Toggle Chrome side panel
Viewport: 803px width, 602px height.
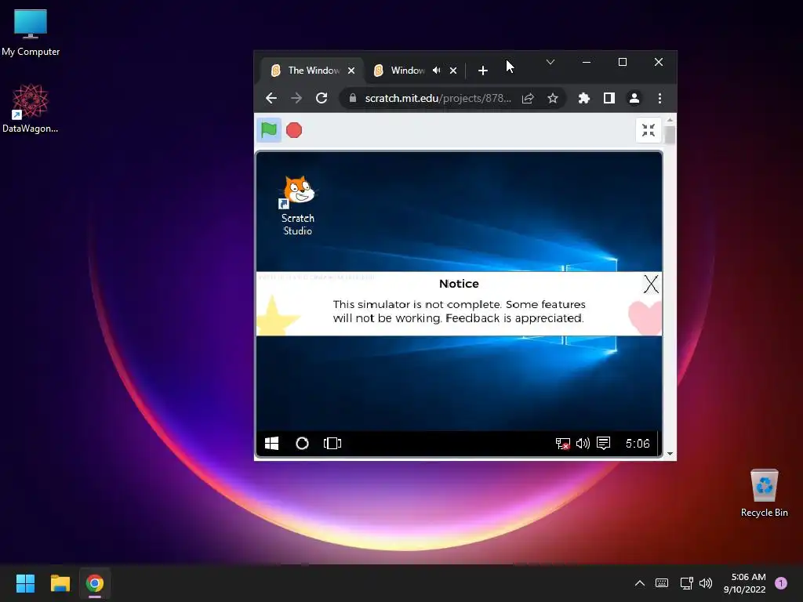tap(609, 98)
